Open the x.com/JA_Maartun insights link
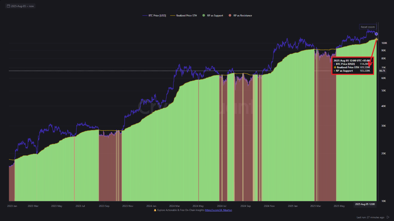Image resolution: width=394 pixels, height=221 pixels. pyautogui.click(x=219, y=211)
